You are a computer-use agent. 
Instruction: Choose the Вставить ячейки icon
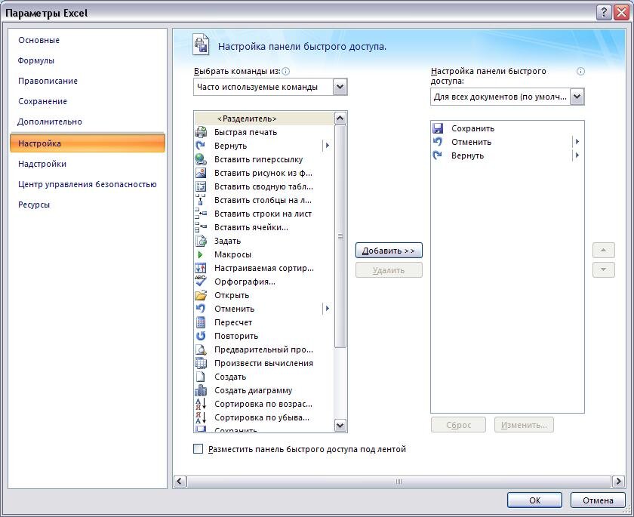(201, 227)
